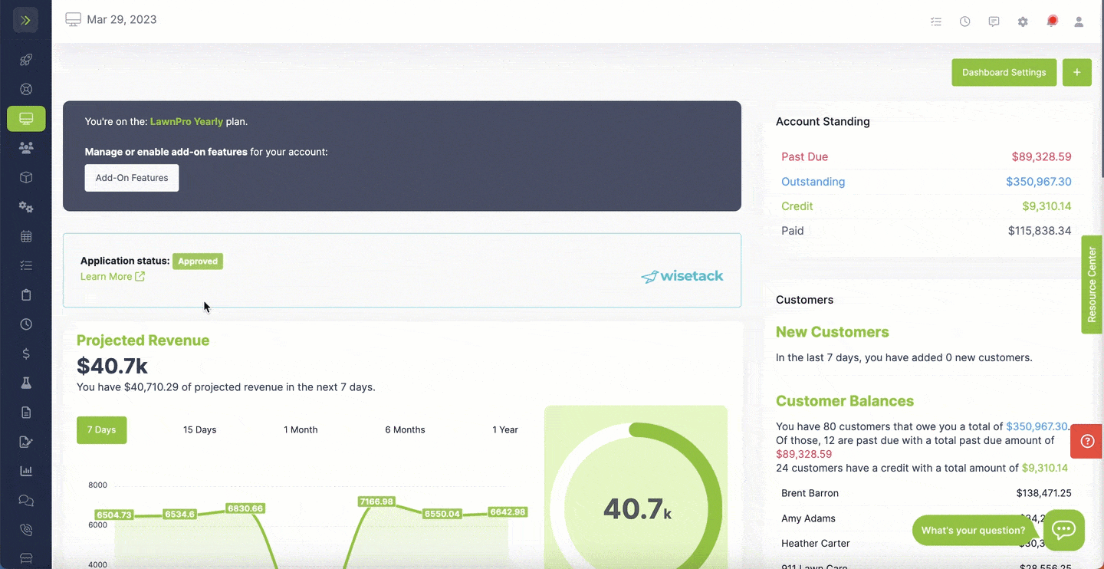Open the user profile icon in top bar
1104x569 pixels.
[1079, 21]
